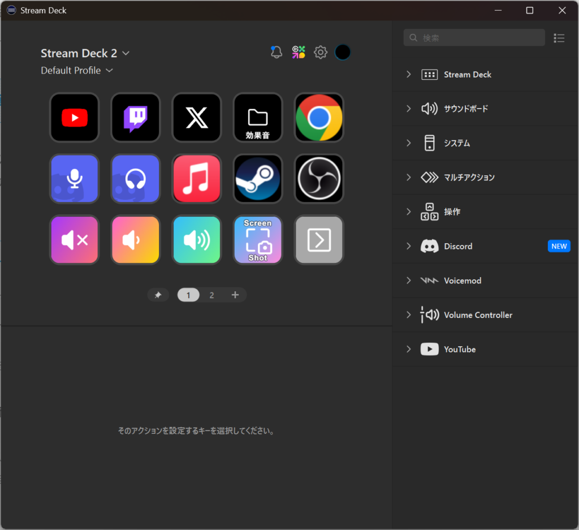Click the X (Twitter) key
The height and width of the screenshot is (530, 579).
(x=197, y=118)
